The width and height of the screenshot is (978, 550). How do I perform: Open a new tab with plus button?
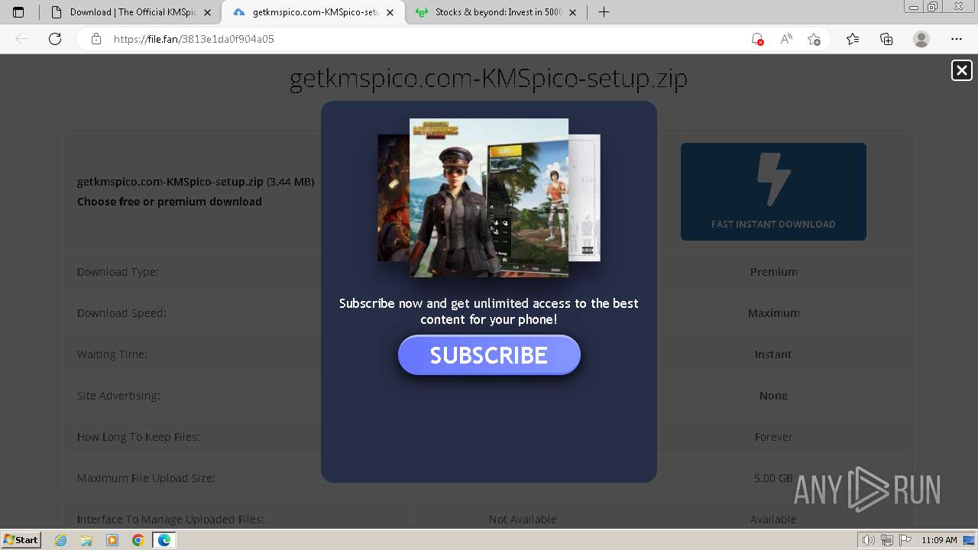click(604, 12)
